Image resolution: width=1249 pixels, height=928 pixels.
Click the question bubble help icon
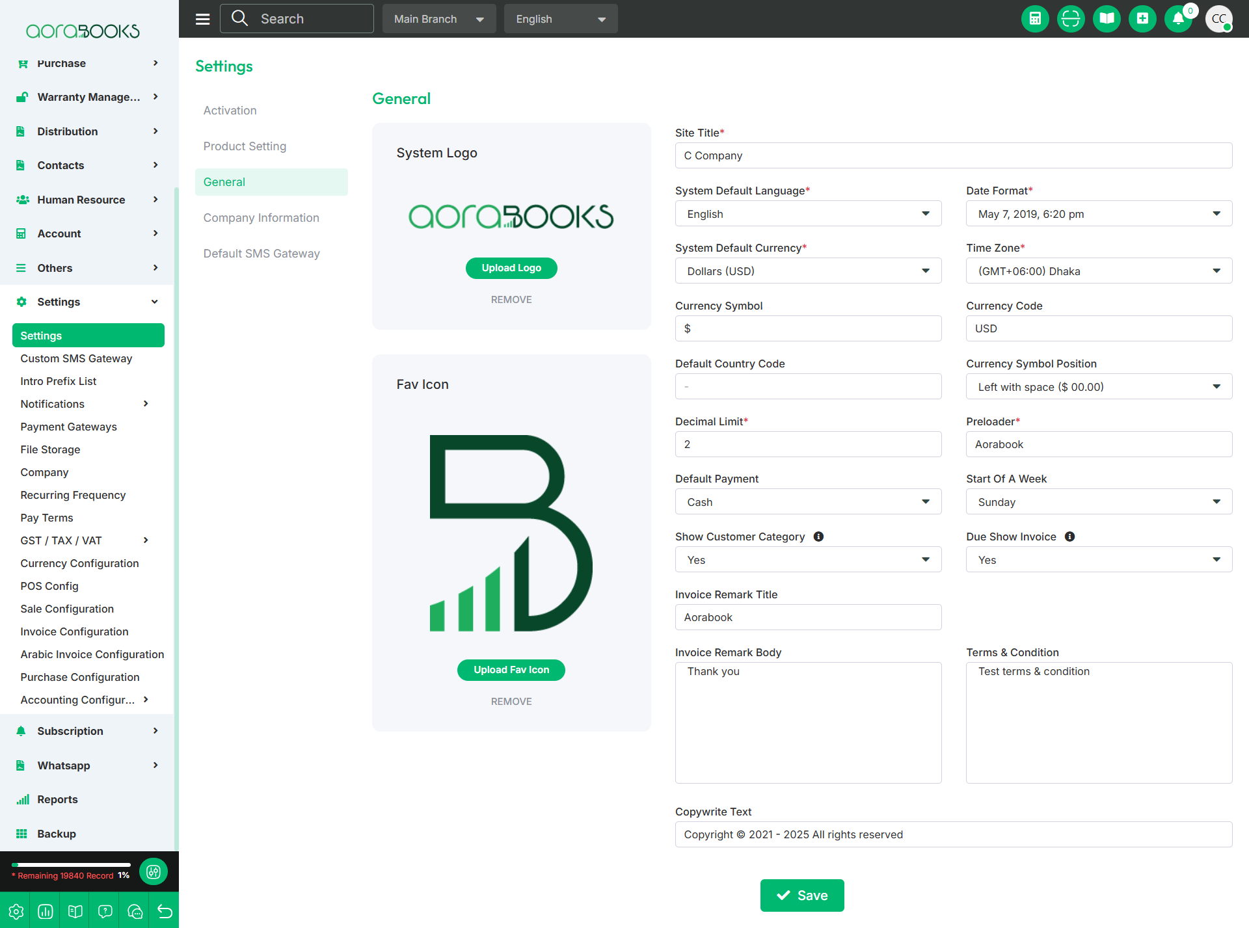pyautogui.click(x=105, y=911)
